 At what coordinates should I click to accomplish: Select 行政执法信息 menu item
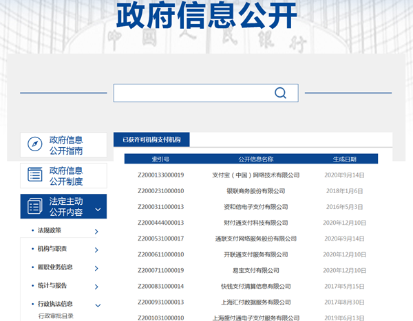pyautogui.click(x=55, y=304)
